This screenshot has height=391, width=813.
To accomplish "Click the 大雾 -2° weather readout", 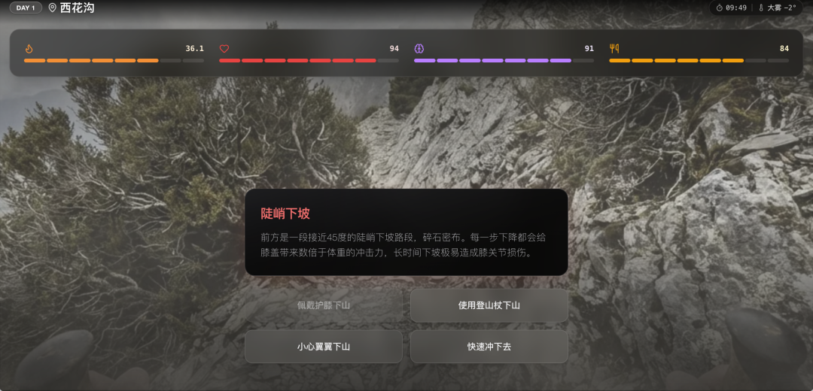I will pyautogui.click(x=781, y=8).
